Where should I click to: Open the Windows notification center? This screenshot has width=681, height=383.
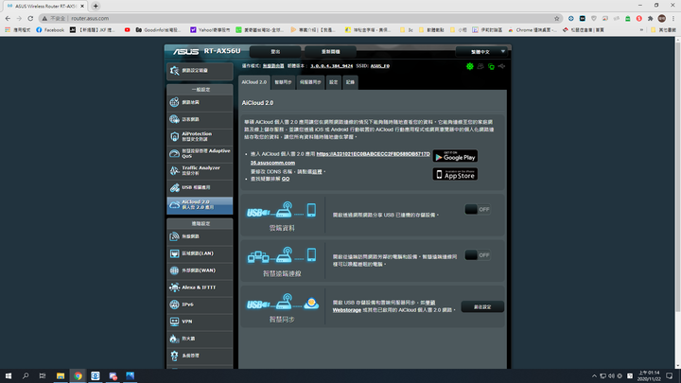coord(670,376)
